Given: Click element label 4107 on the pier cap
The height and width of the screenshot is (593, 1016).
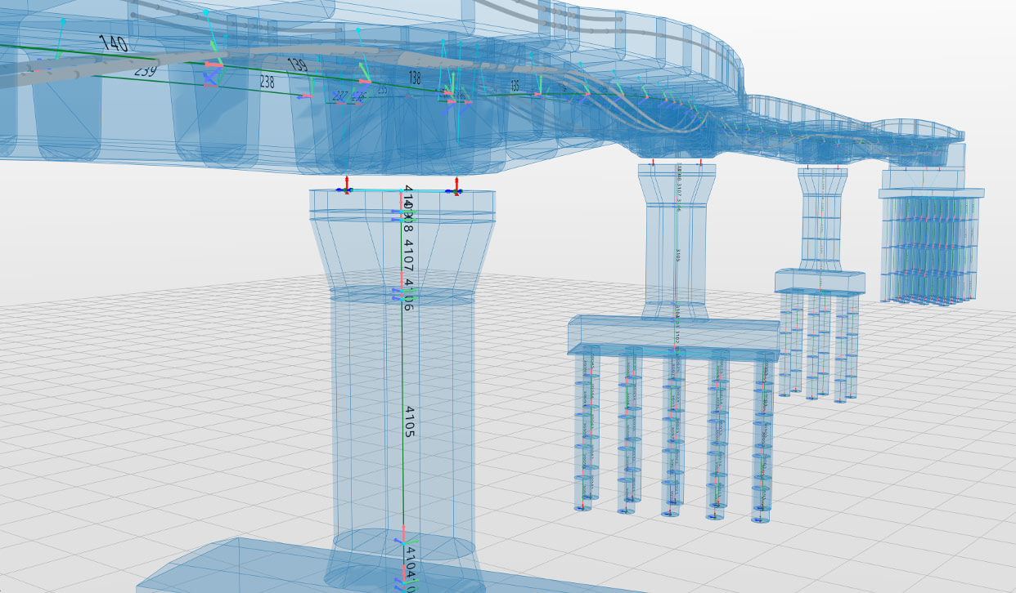Looking at the screenshot, I should [x=409, y=256].
